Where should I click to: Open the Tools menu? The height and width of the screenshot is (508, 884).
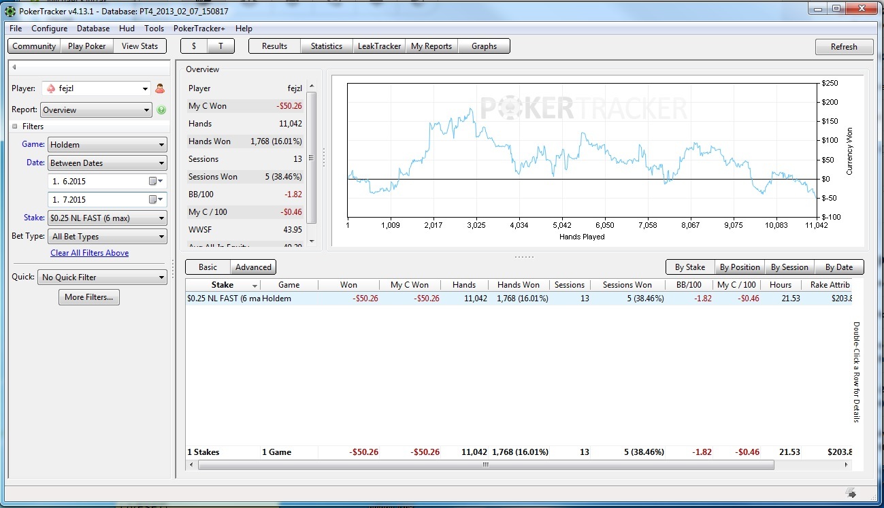point(154,29)
